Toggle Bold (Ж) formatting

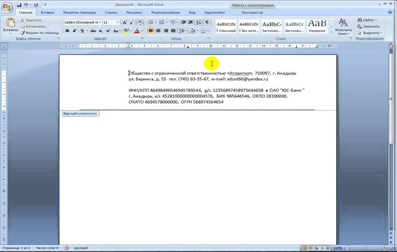[x=67, y=31]
